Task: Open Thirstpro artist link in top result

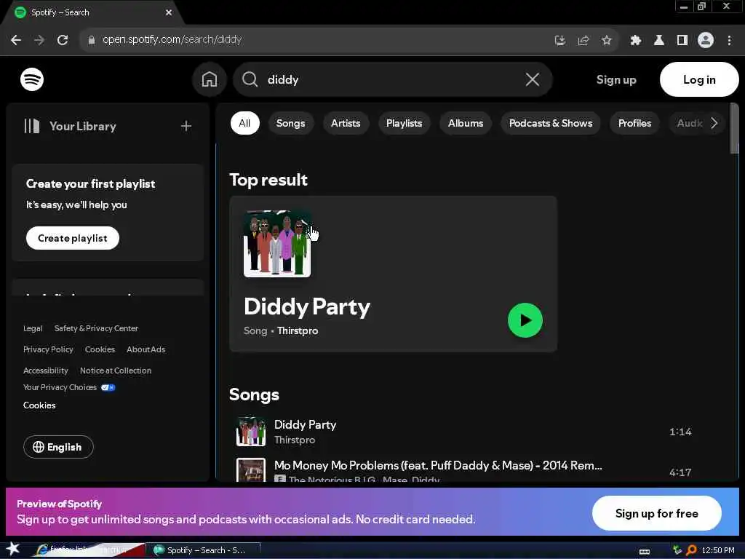Action: coord(298,331)
